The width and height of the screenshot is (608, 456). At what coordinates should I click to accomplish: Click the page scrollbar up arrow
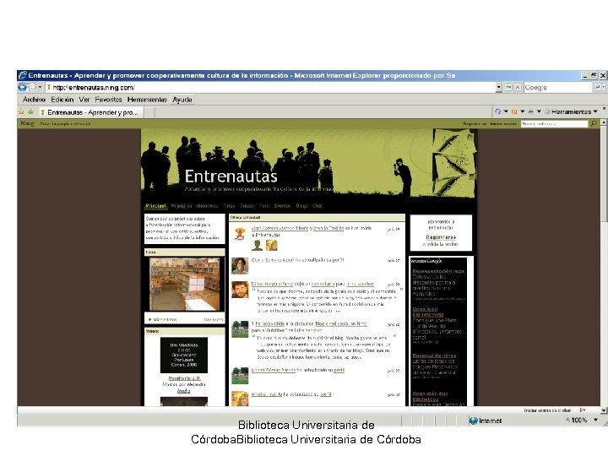coord(604,122)
